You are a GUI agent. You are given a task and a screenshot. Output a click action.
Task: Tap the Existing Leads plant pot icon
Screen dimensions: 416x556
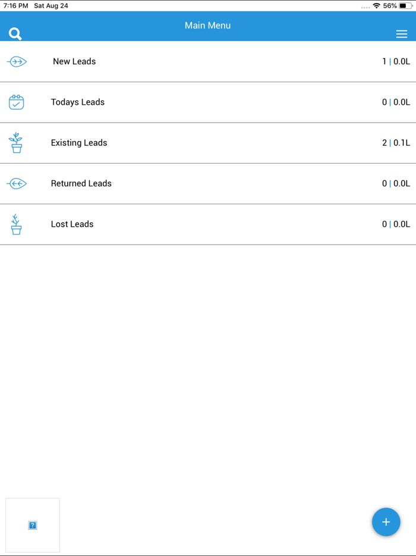[17, 142]
